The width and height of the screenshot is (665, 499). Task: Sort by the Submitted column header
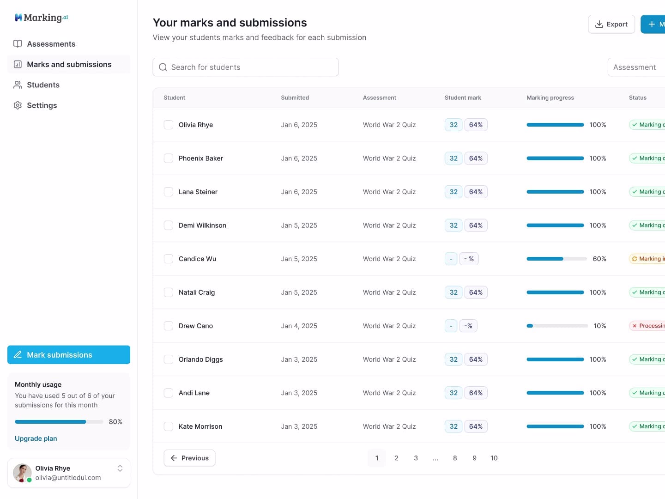(295, 98)
